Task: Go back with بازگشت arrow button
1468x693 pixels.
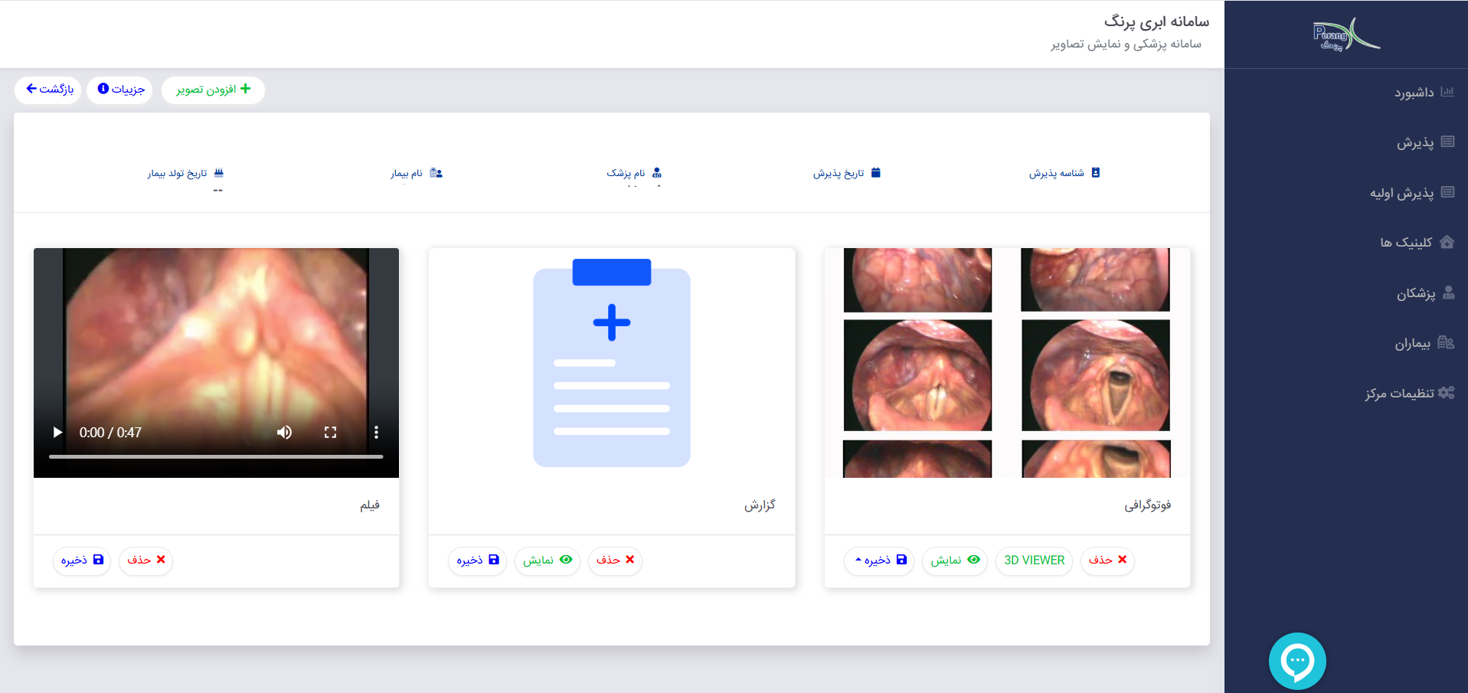Action: [48, 90]
